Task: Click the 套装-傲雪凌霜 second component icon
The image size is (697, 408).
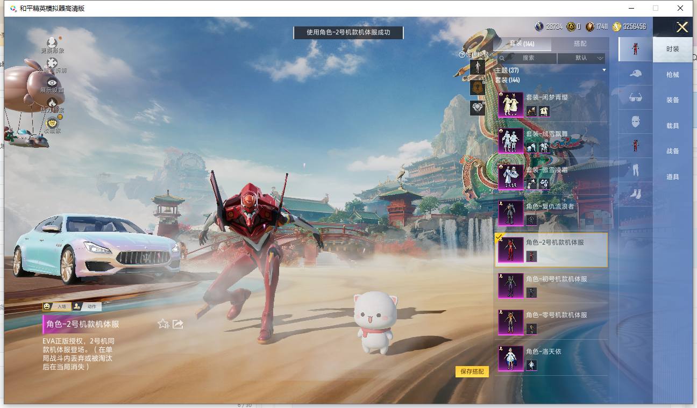Action: point(544,184)
